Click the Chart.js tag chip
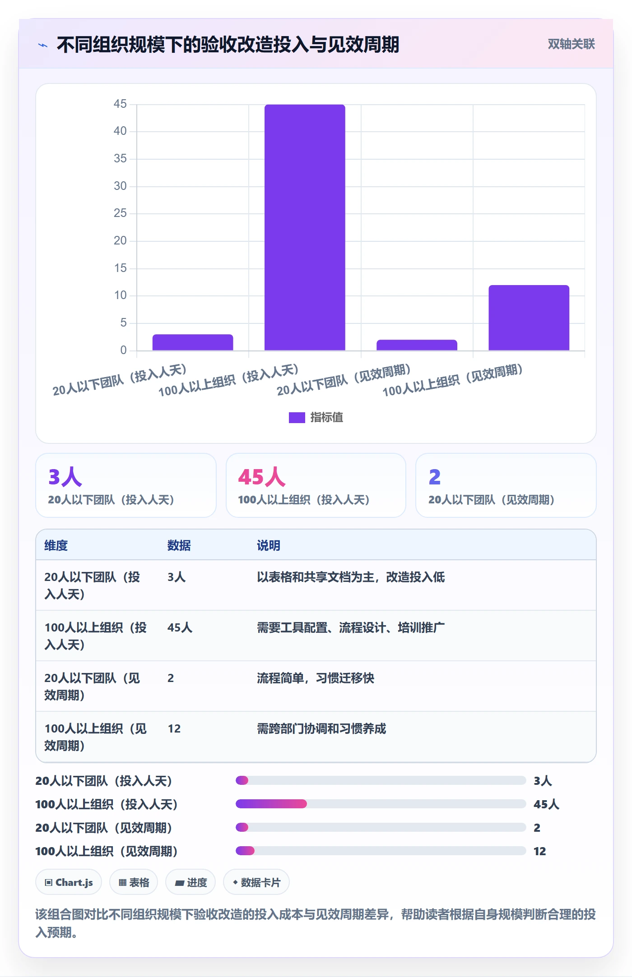The image size is (632, 977). tap(69, 882)
